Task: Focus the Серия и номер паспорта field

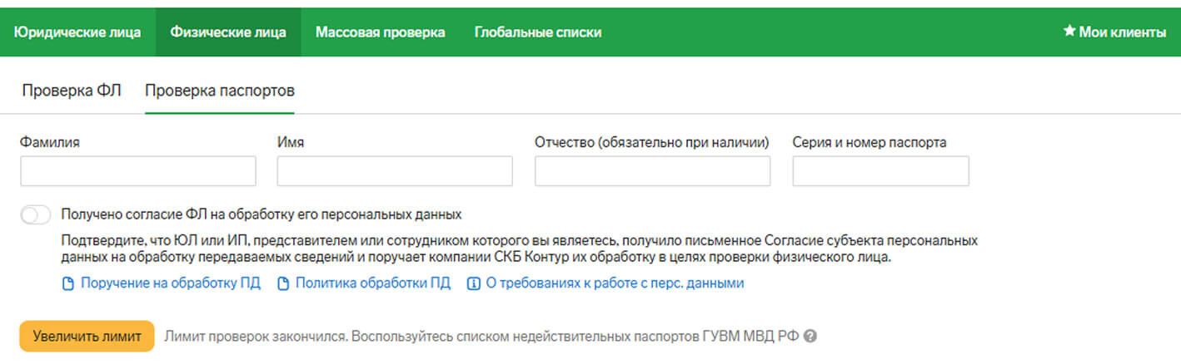Action: (x=880, y=171)
